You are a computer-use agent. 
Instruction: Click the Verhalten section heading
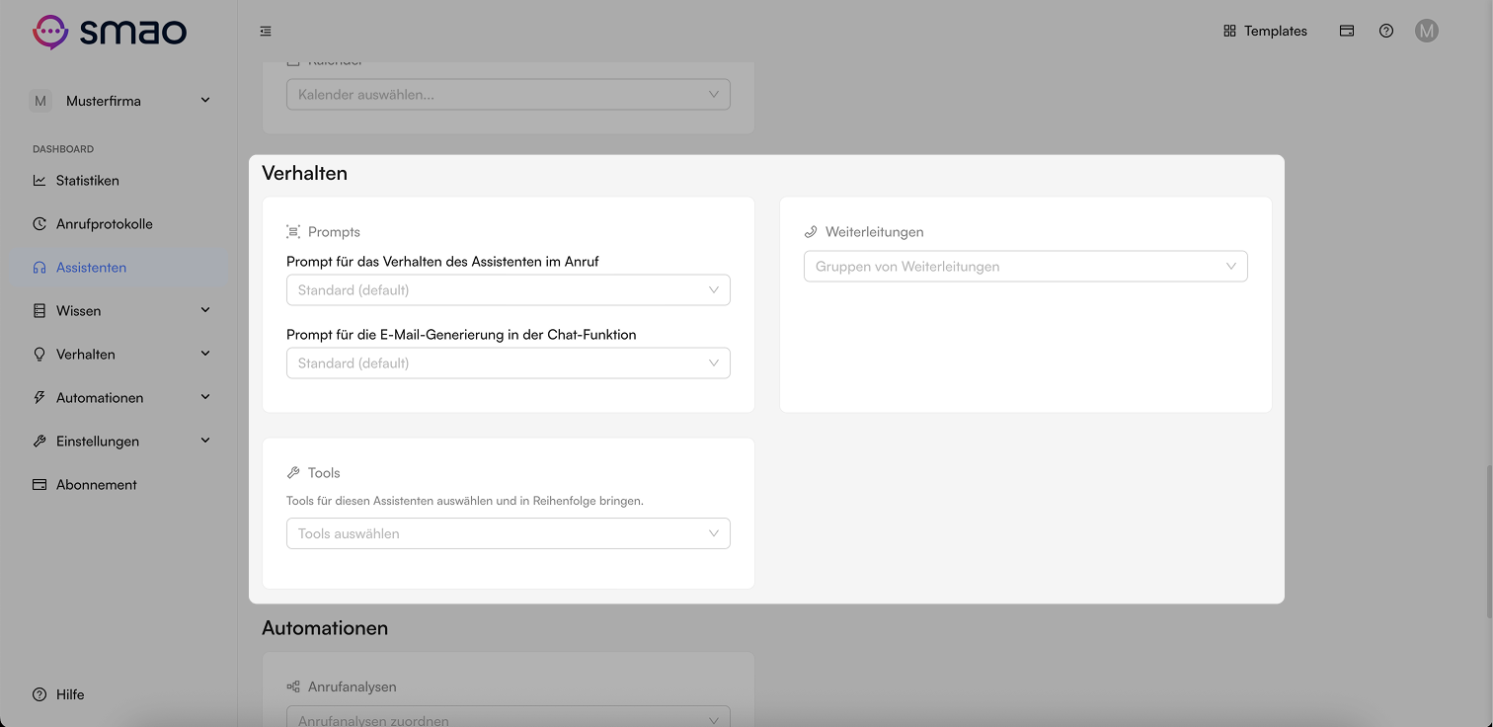[304, 173]
